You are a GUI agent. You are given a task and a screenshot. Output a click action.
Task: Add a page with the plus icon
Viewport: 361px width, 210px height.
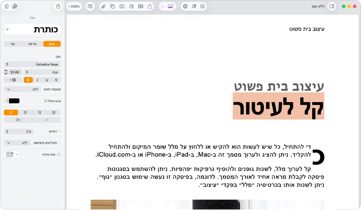pyautogui.click(x=202, y=7)
